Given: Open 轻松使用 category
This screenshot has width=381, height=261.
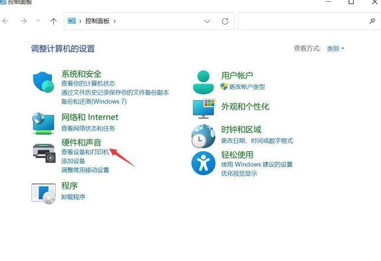Looking at the screenshot, I should pyautogui.click(x=237, y=155).
